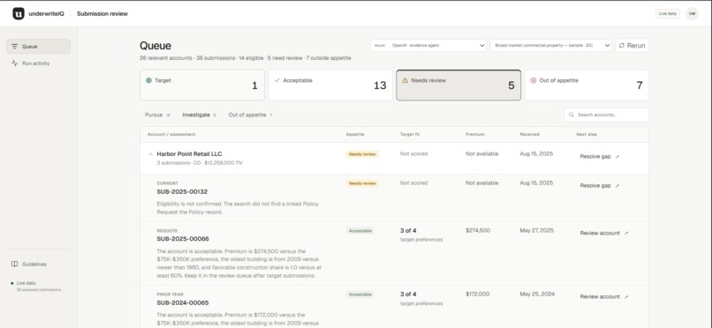712x328 pixels.
Task: Click the Appetite column header
Action: tap(355, 135)
